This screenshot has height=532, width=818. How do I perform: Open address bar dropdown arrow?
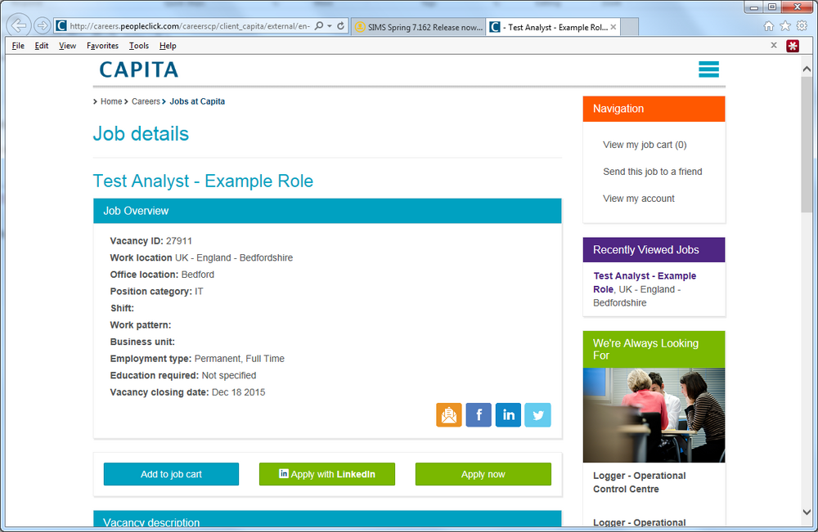(330, 26)
